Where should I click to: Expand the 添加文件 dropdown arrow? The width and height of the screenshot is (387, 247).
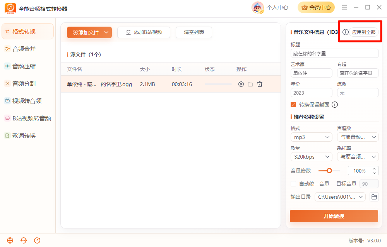pos(106,32)
